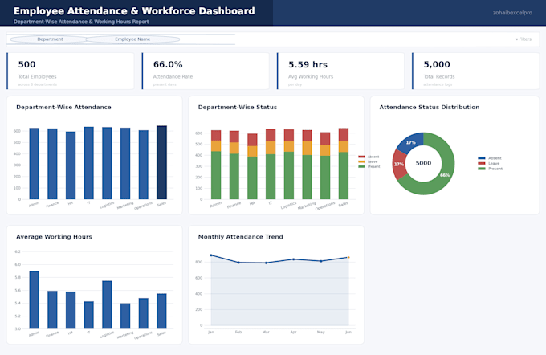This screenshot has width=546, height=355.
Task: Select the Admin bar in Department-Wise Attendance chart
Action: click(x=34, y=164)
